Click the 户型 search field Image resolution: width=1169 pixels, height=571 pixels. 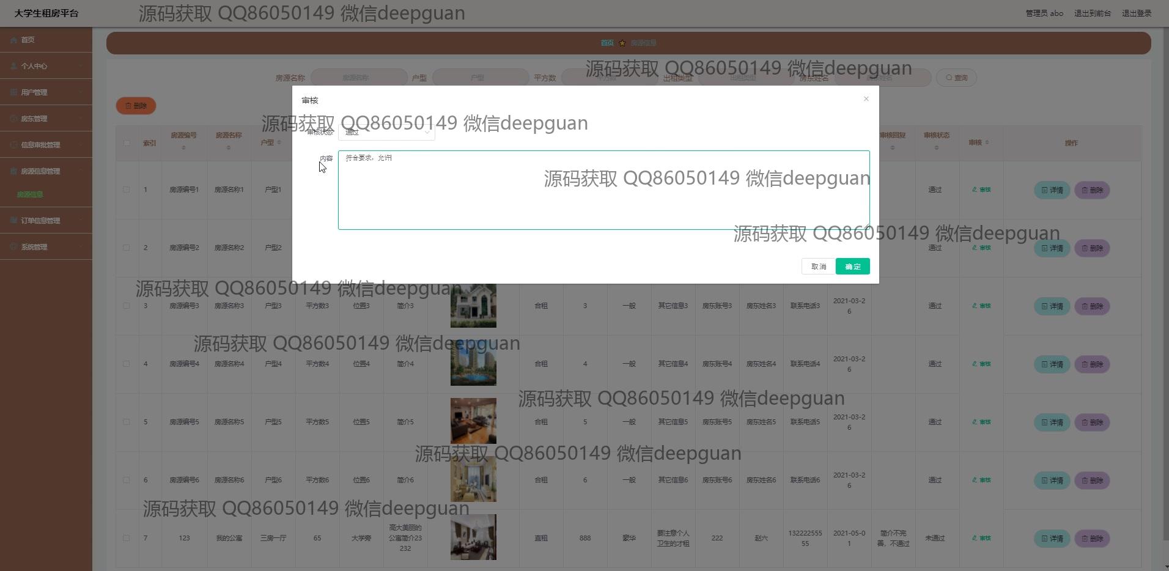click(481, 78)
